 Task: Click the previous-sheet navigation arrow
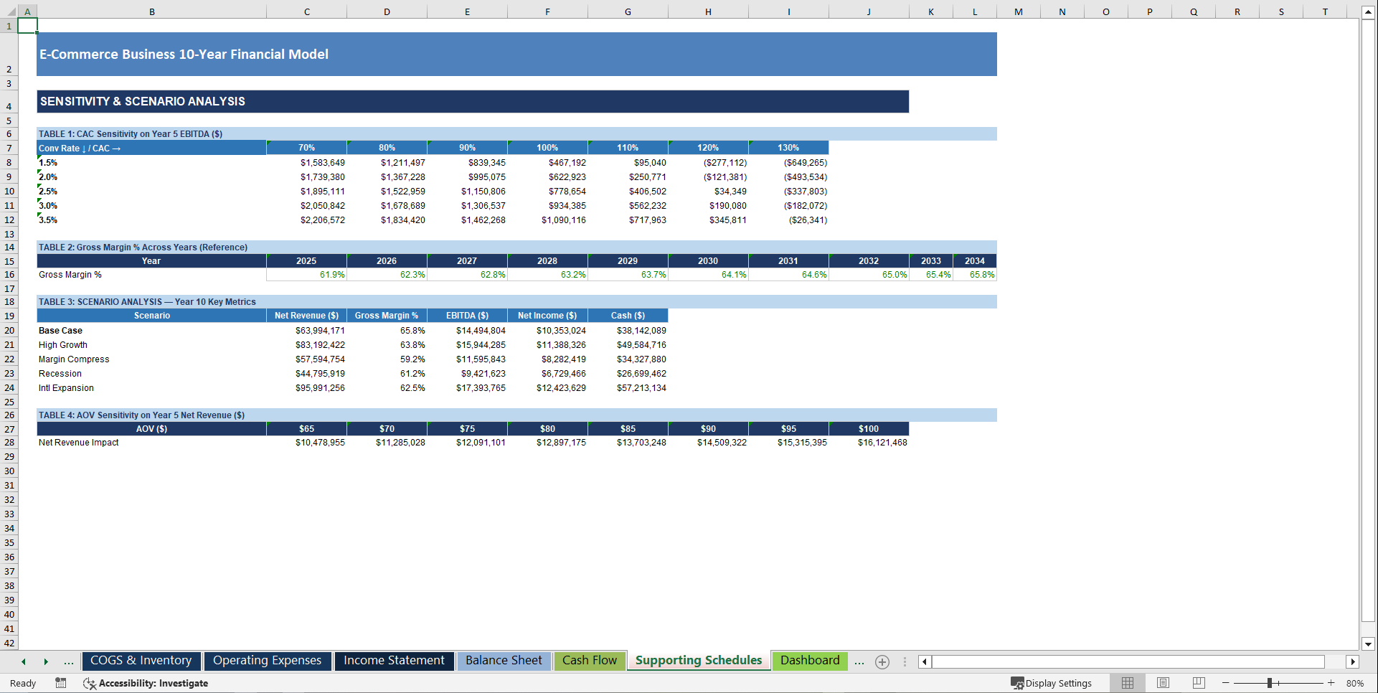[23, 661]
